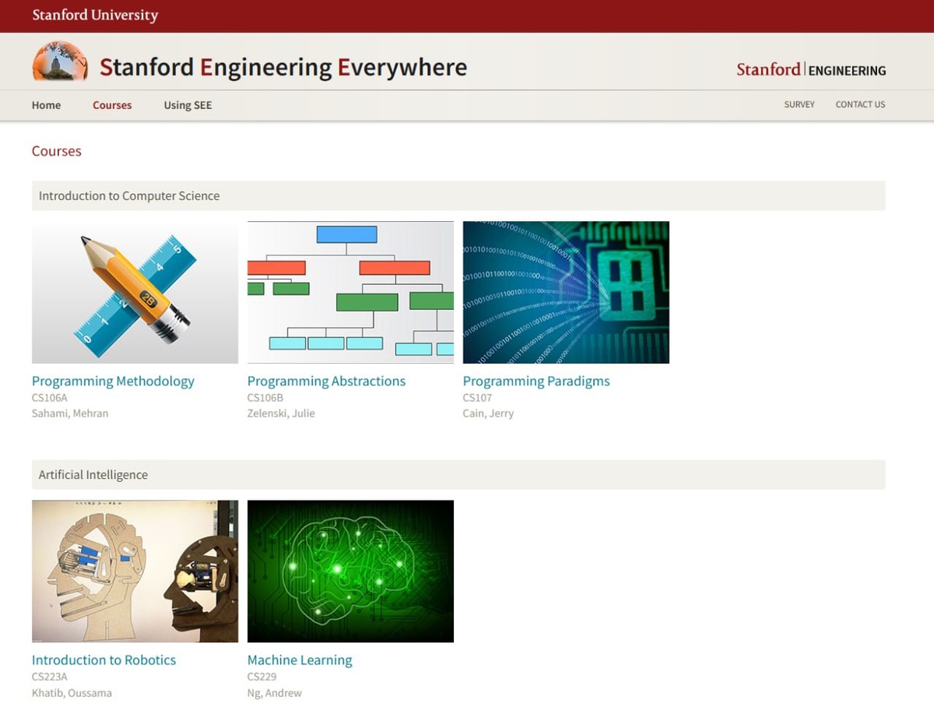Screen dimensions: 934x728
Task: Click the Stanford Engineering Everywhere logo icon
Action: click(60, 62)
